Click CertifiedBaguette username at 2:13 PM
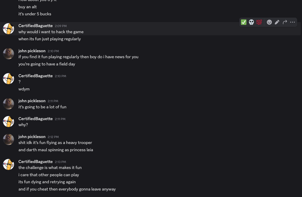 35,162
